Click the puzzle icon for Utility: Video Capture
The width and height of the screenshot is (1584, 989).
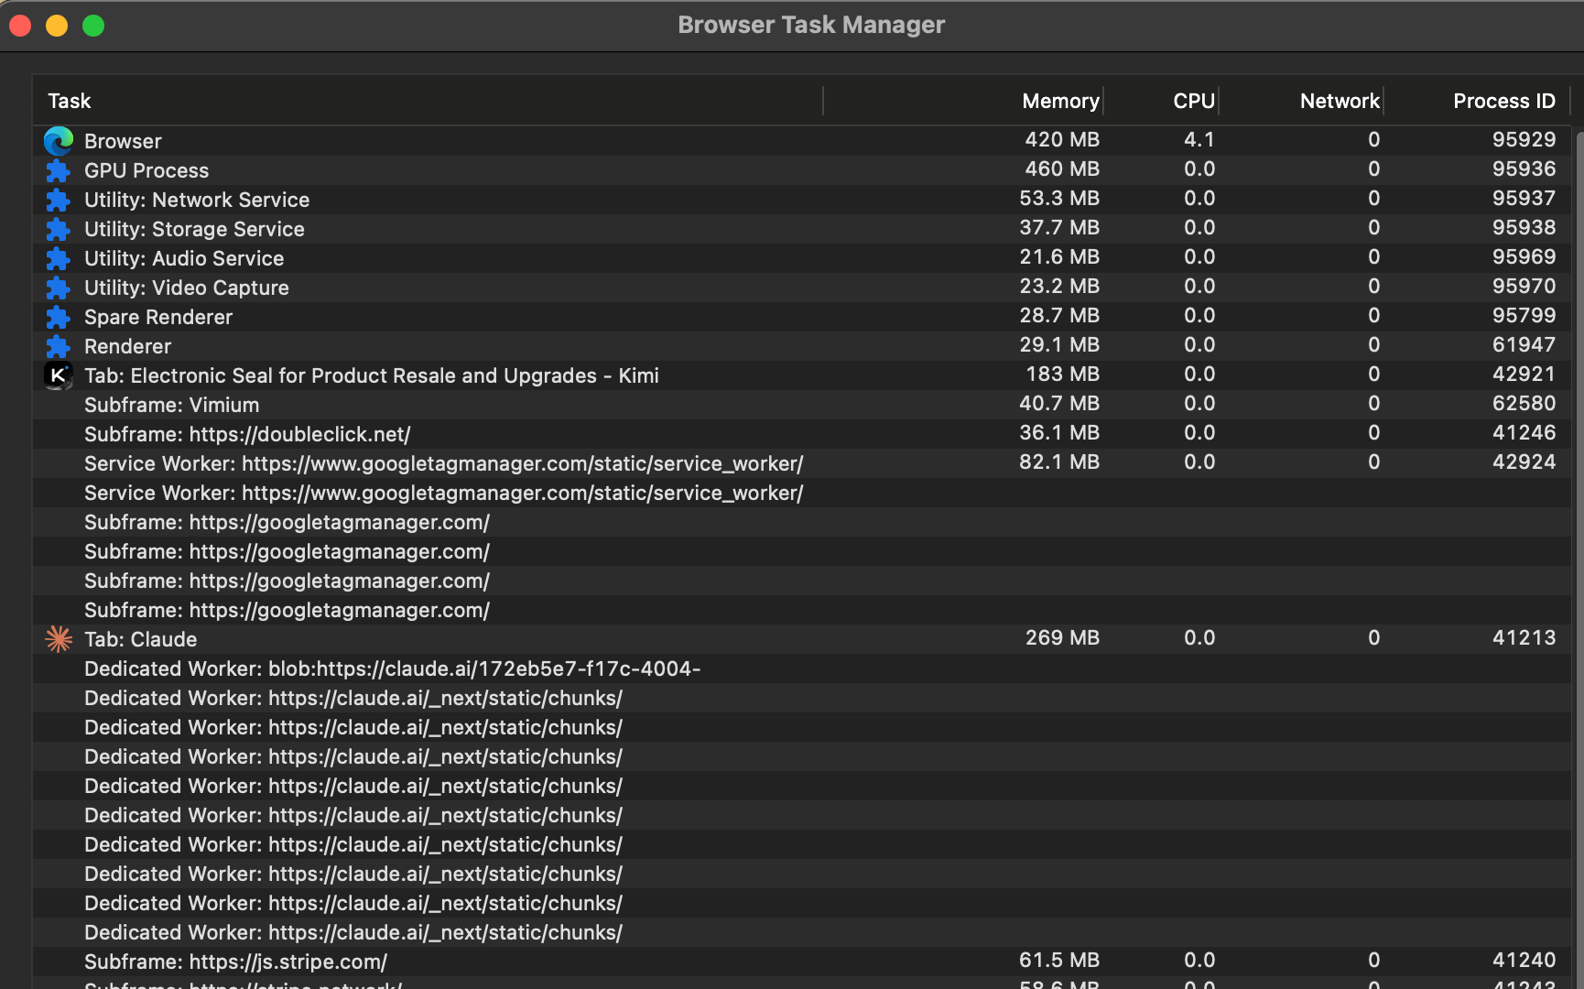point(59,288)
